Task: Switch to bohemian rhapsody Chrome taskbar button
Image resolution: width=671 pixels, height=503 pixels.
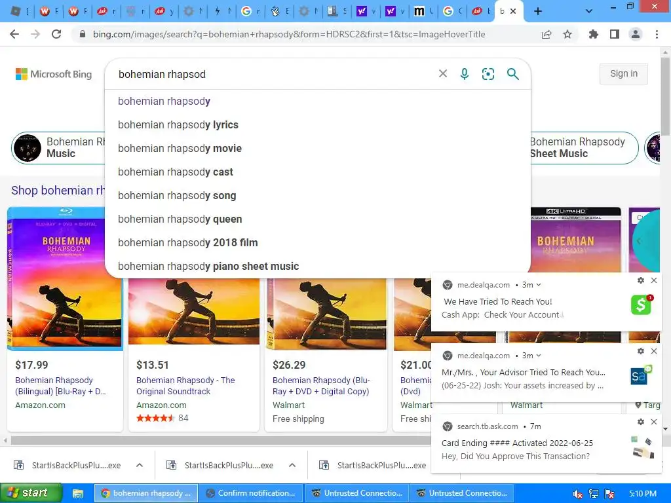Action: pyautogui.click(x=146, y=493)
